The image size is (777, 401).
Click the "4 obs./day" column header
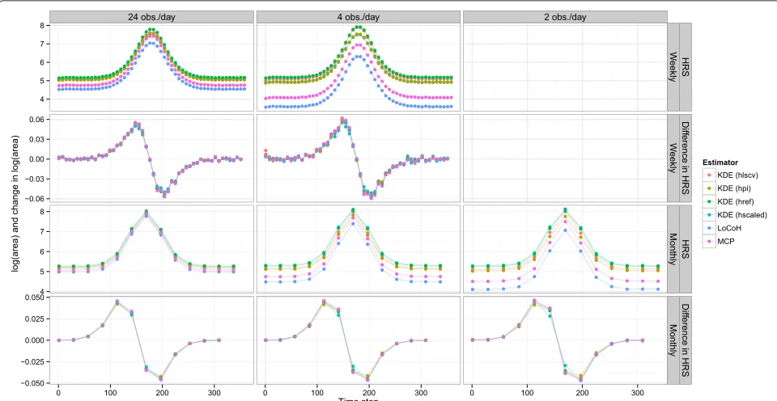[x=359, y=17]
